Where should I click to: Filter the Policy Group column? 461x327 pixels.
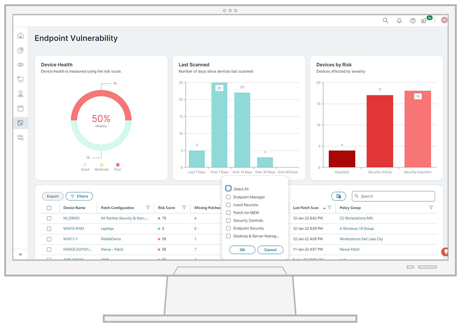(x=431, y=207)
